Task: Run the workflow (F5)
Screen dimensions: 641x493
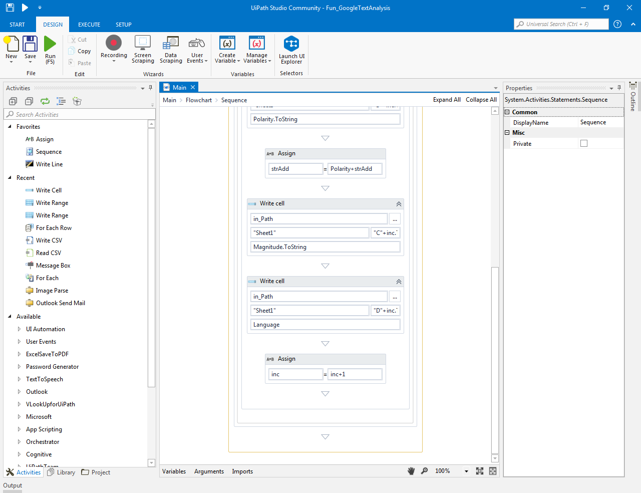Action: pyautogui.click(x=50, y=50)
